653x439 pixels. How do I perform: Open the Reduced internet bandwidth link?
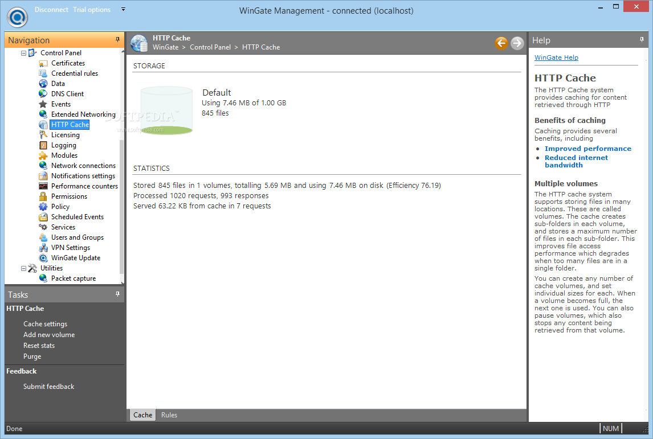pyautogui.click(x=576, y=162)
